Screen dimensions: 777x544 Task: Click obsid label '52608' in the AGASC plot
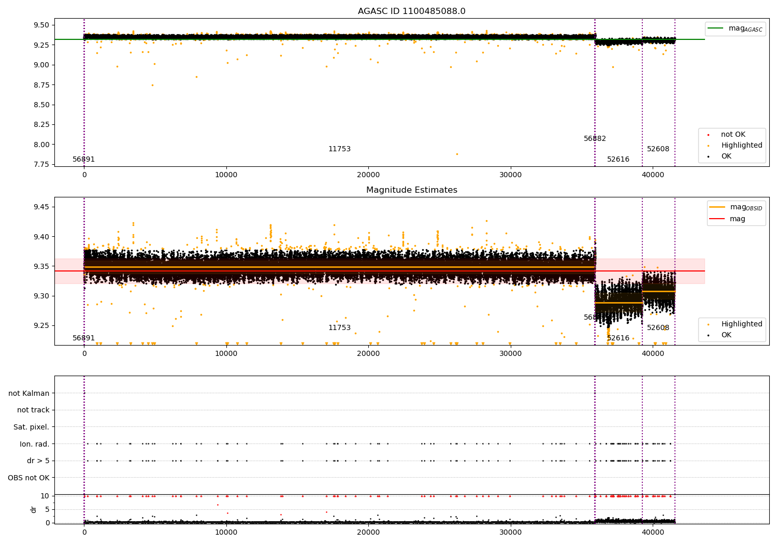click(x=658, y=149)
